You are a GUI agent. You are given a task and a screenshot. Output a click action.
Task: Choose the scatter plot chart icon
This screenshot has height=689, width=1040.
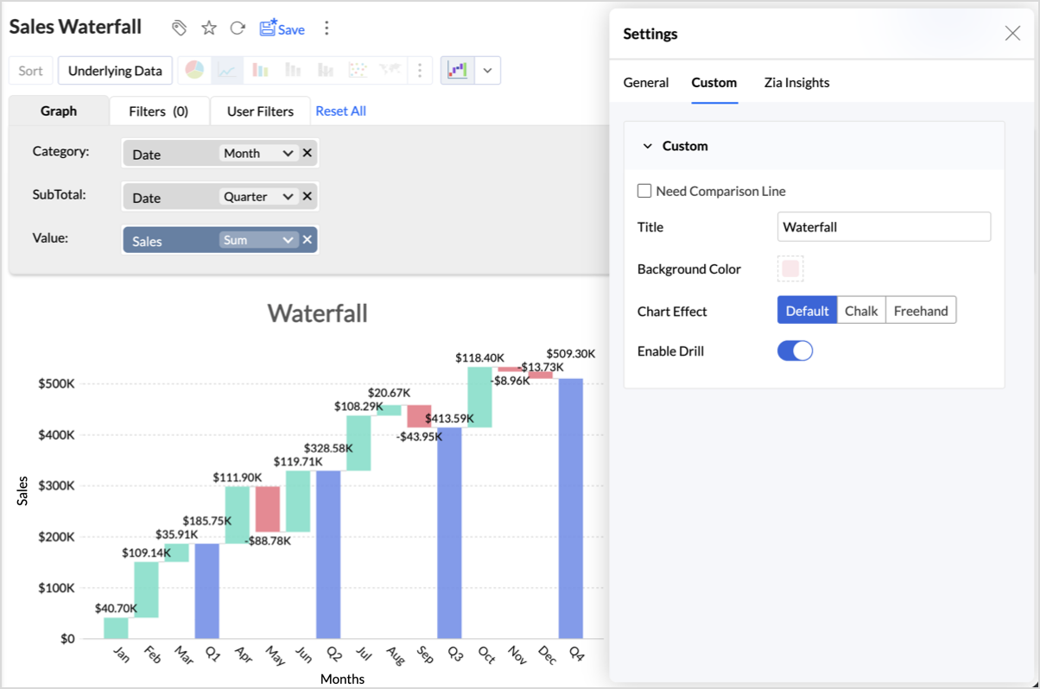(x=357, y=71)
